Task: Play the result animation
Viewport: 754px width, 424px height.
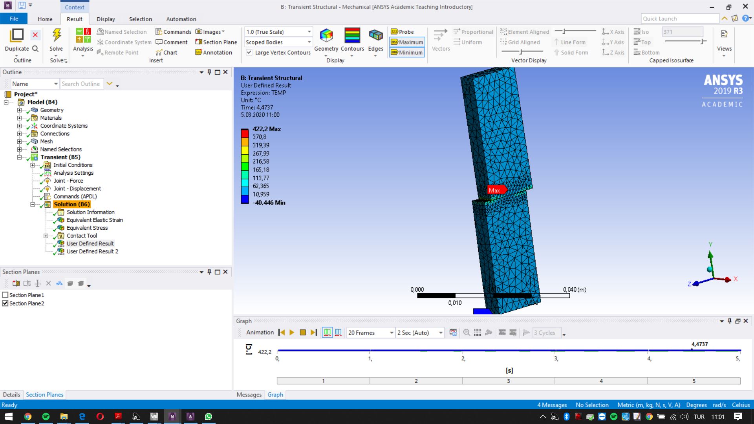Action: pyautogui.click(x=292, y=332)
